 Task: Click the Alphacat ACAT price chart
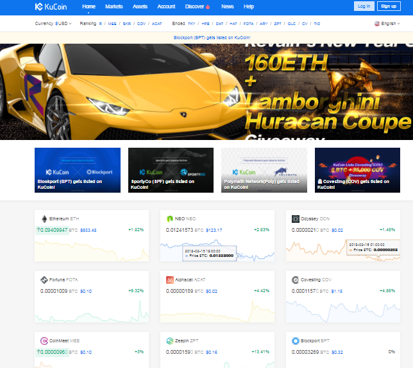[x=217, y=311]
